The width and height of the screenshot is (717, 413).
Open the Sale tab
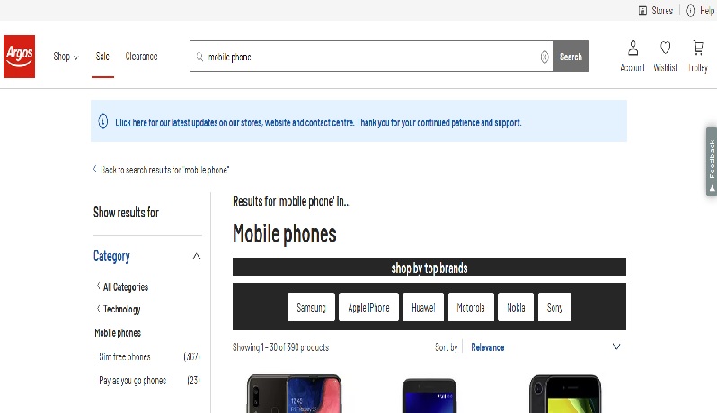point(102,57)
